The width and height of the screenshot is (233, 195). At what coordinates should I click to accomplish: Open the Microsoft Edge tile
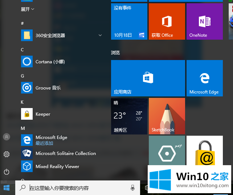(x=205, y=78)
